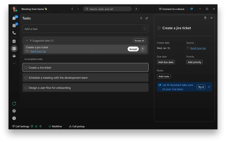Screen dimensions: 226x142
Task: Open the Quick Sync Up source link
Action: click(198, 48)
